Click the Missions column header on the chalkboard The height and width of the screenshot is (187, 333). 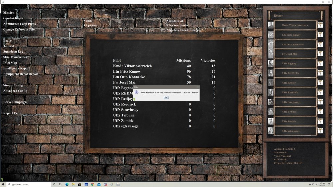[184, 60]
